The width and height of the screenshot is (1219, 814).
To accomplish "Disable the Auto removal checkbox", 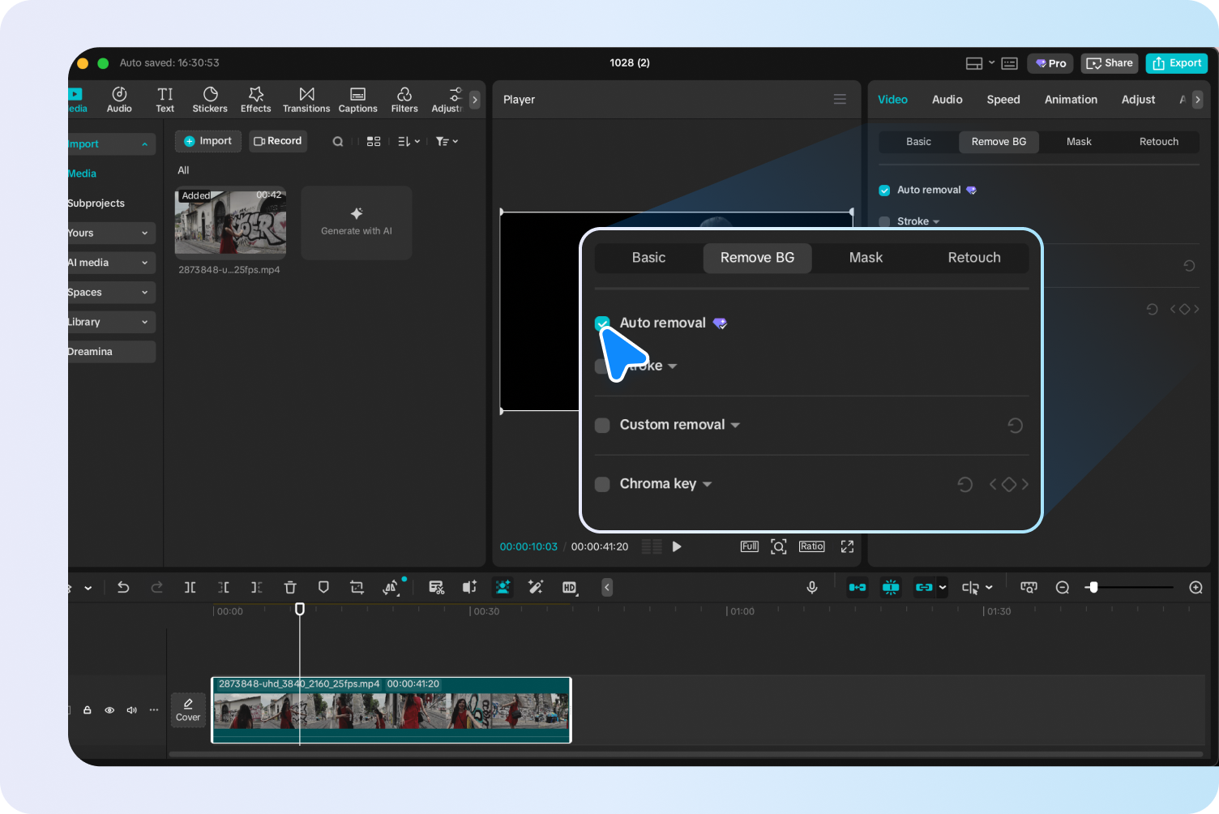I will (602, 323).
